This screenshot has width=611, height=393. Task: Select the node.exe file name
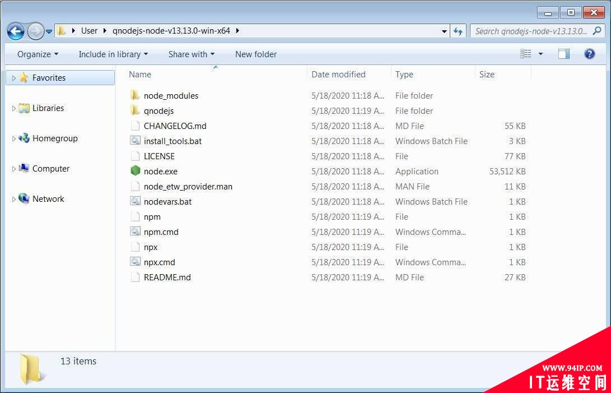tap(161, 172)
